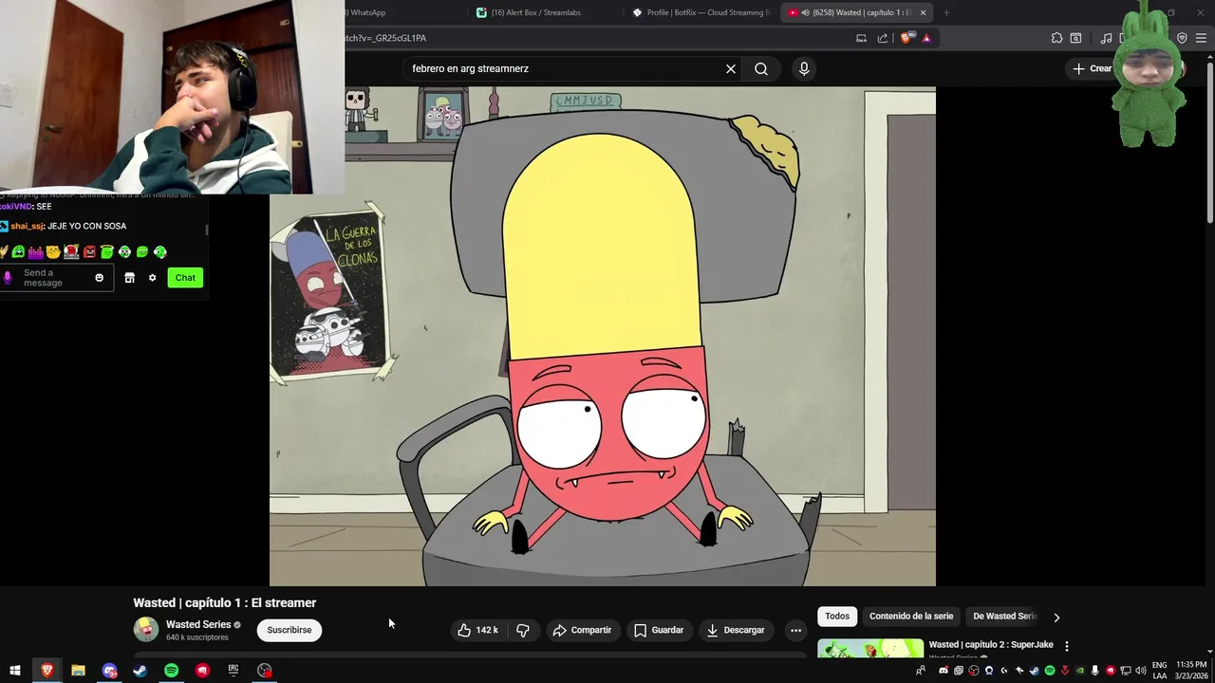Image resolution: width=1215 pixels, height=683 pixels.
Task: Open the three-dot more actions menu
Action: tap(795, 630)
